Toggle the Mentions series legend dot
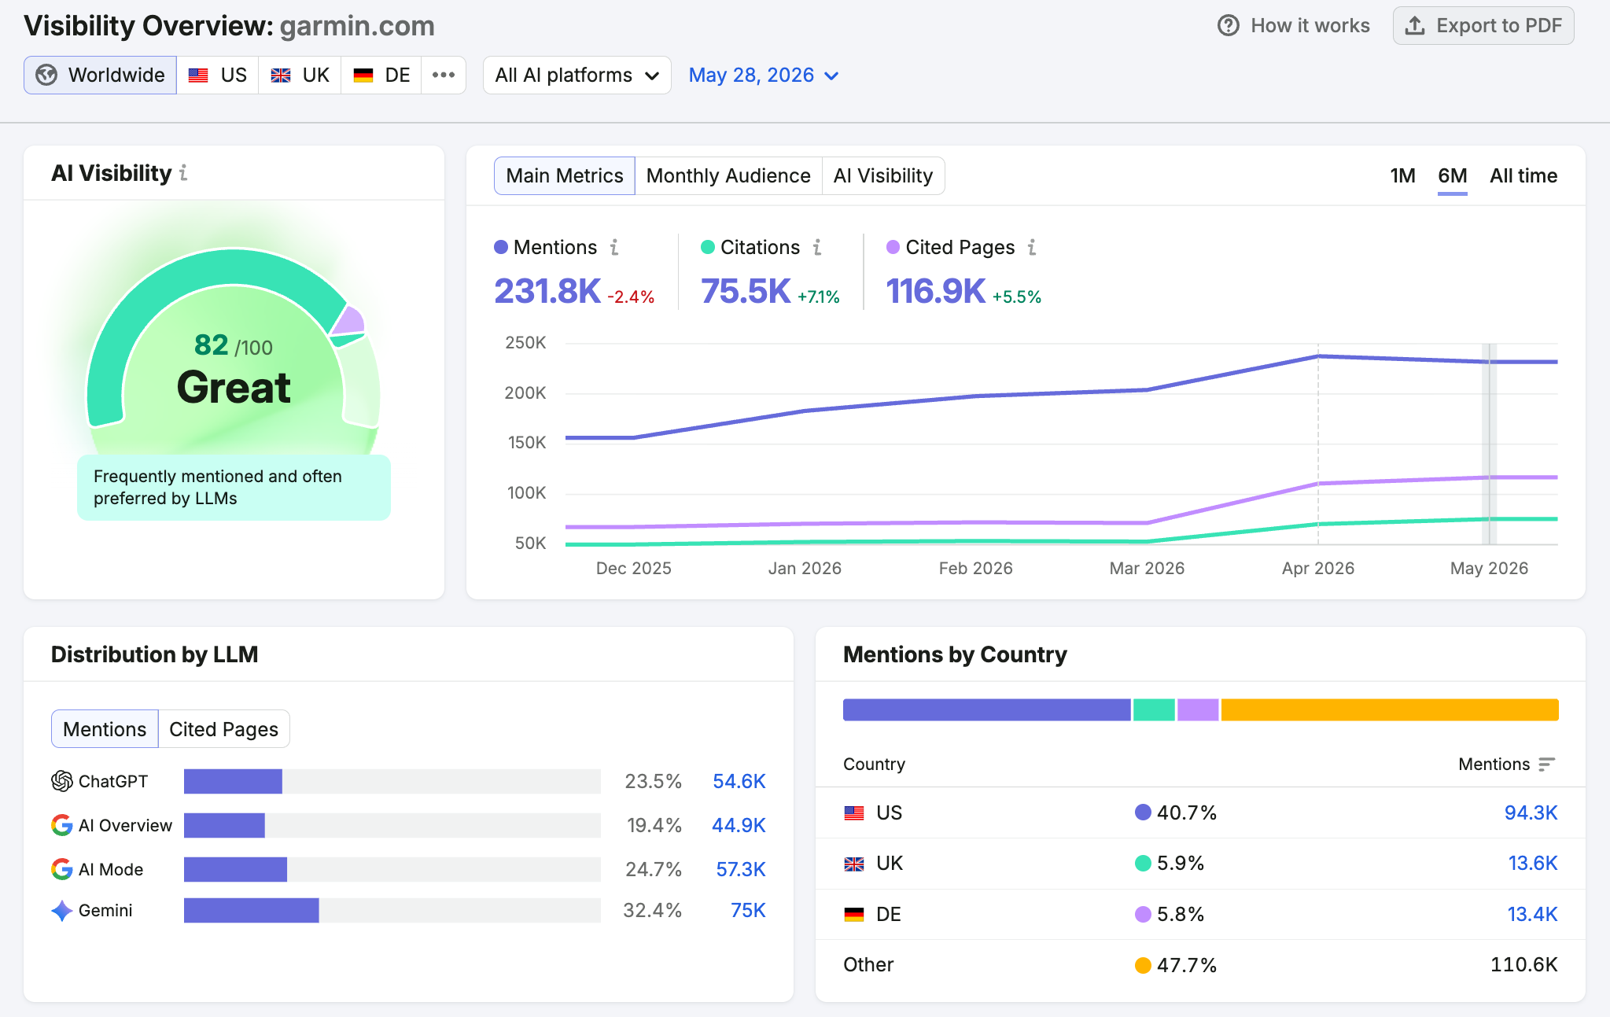Image resolution: width=1610 pixels, height=1017 pixels. (x=501, y=247)
